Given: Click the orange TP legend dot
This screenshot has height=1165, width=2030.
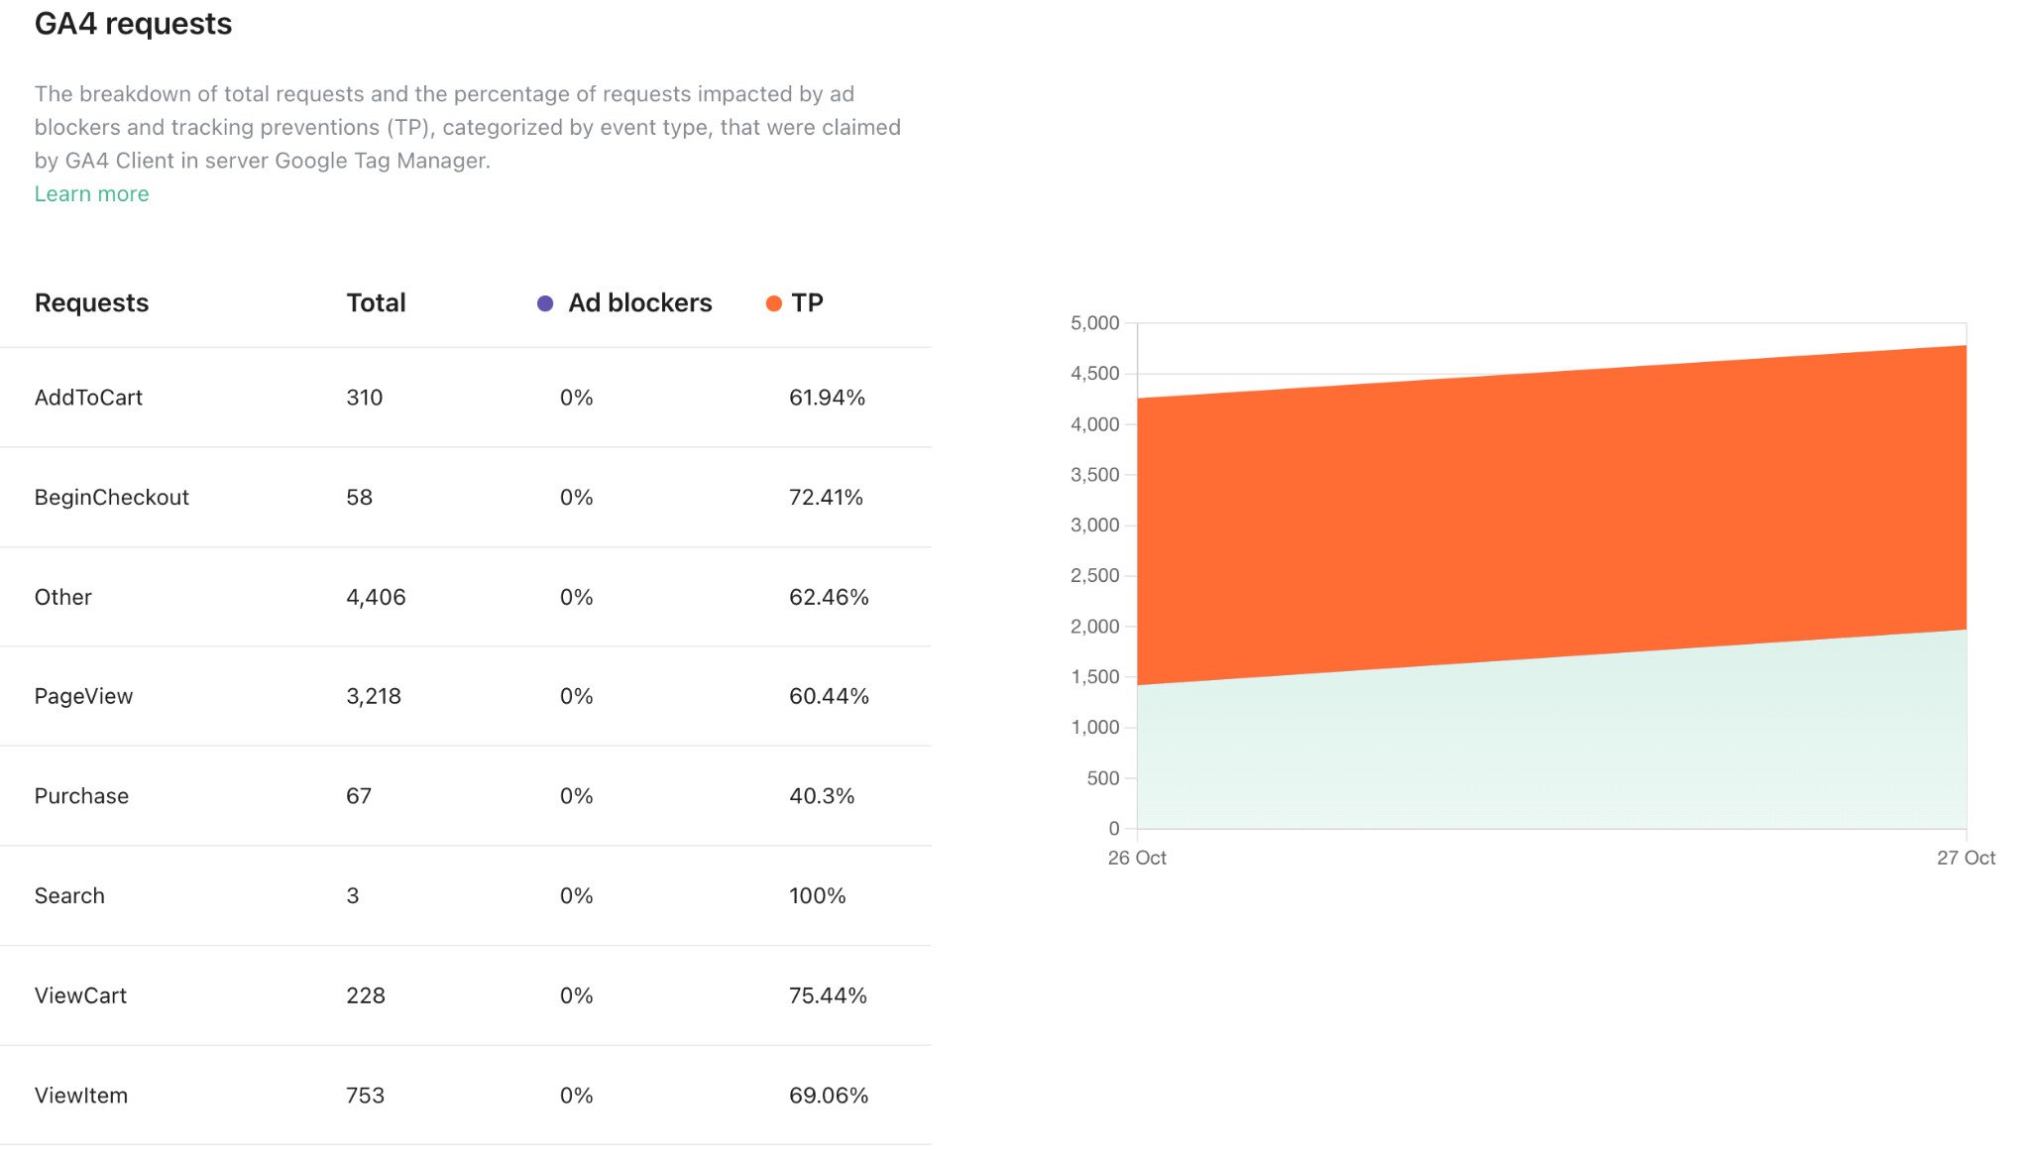Looking at the screenshot, I should [x=774, y=303].
